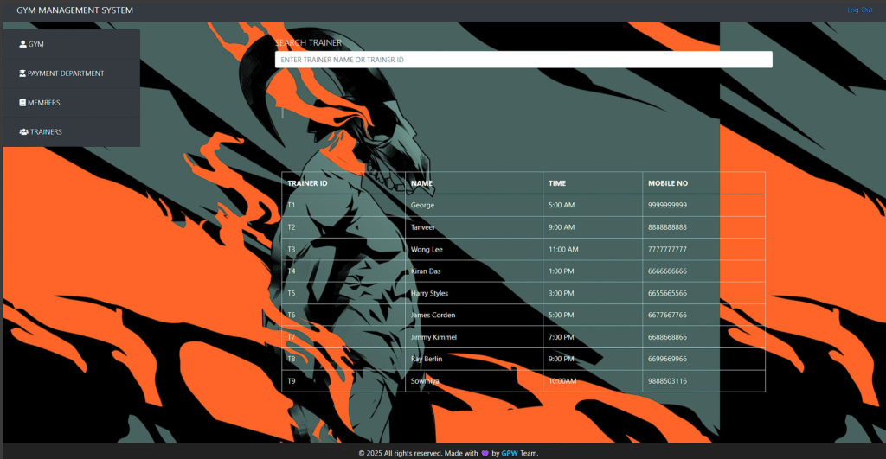This screenshot has width=886, height=459.
Task: Select trainer George's name cell
Action: click(474, 206)
